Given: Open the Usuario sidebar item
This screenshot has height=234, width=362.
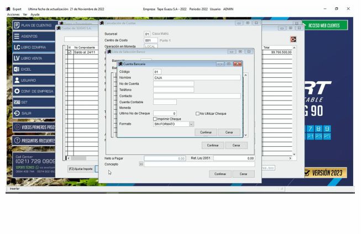Looking at the screenshot, I should [x=33, y=80].
